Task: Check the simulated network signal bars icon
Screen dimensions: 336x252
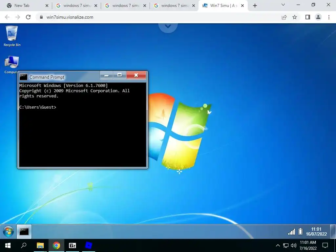Action: coord(291,232)
